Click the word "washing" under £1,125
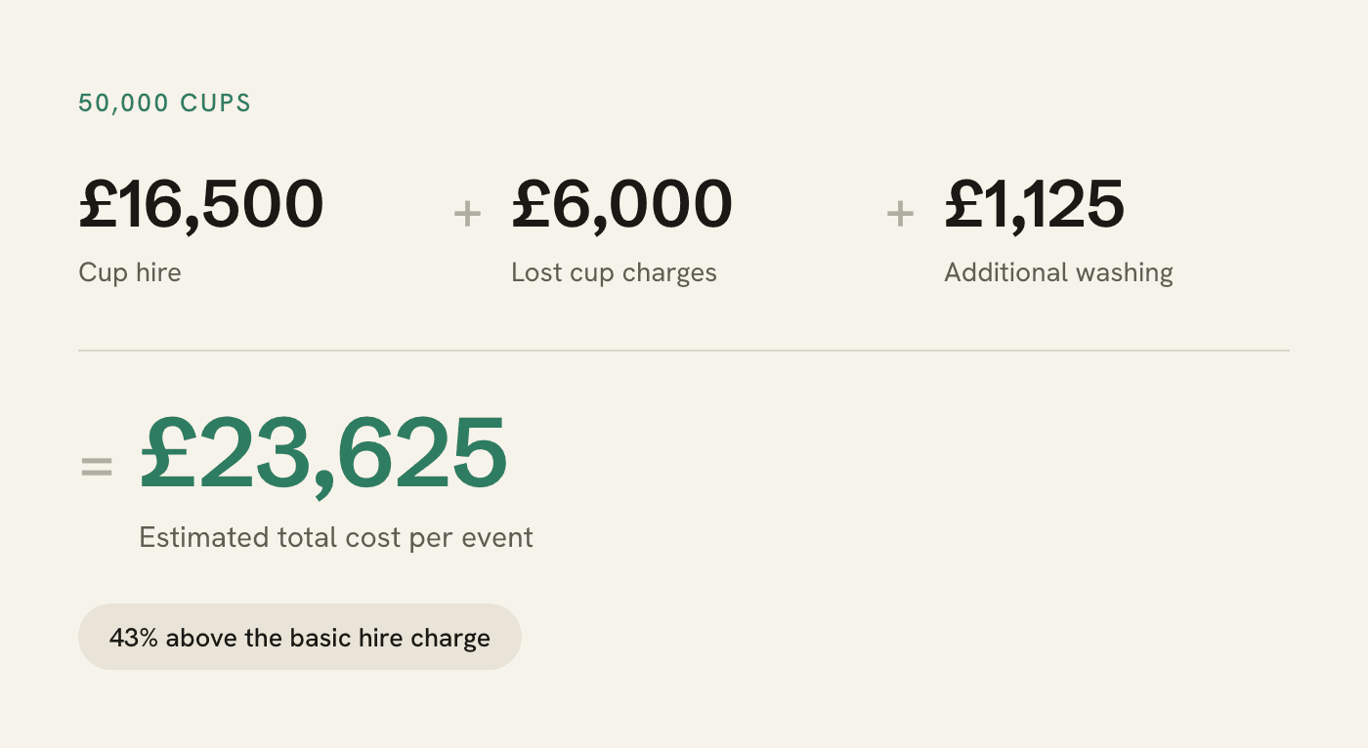1368x748 pixels. 1125,273
